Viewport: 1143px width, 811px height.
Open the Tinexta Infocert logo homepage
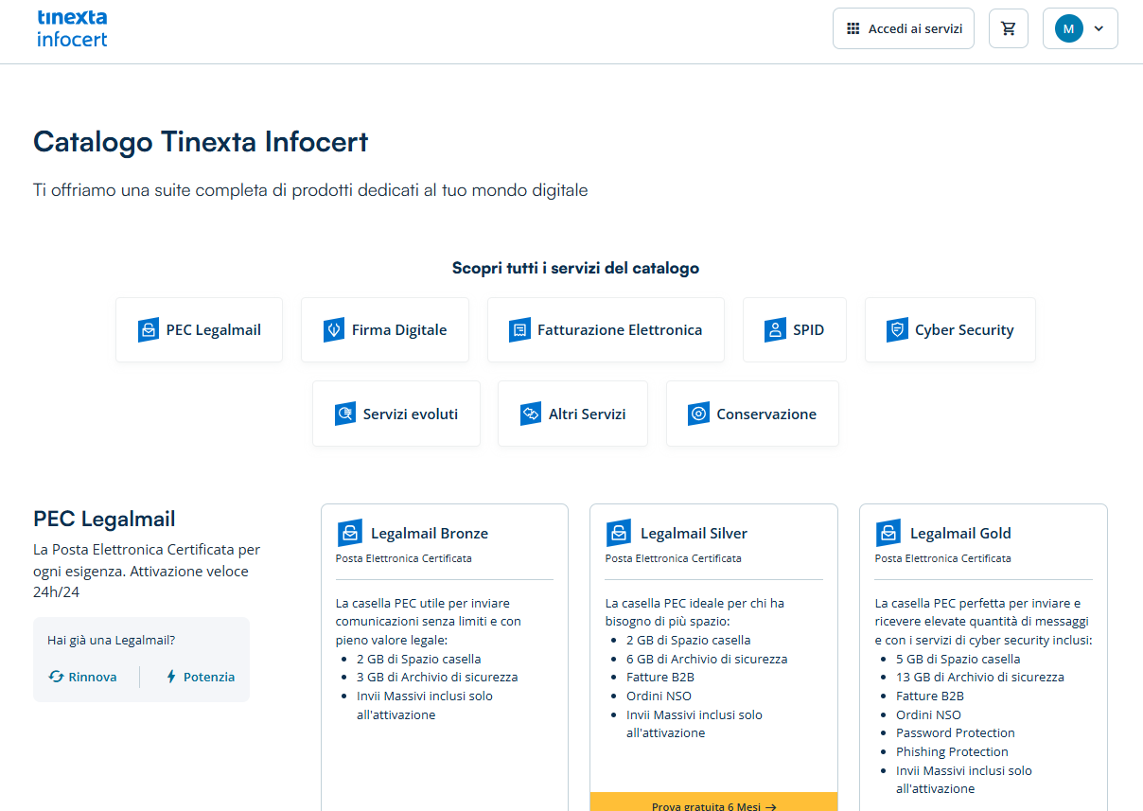[x=72, y=28]
